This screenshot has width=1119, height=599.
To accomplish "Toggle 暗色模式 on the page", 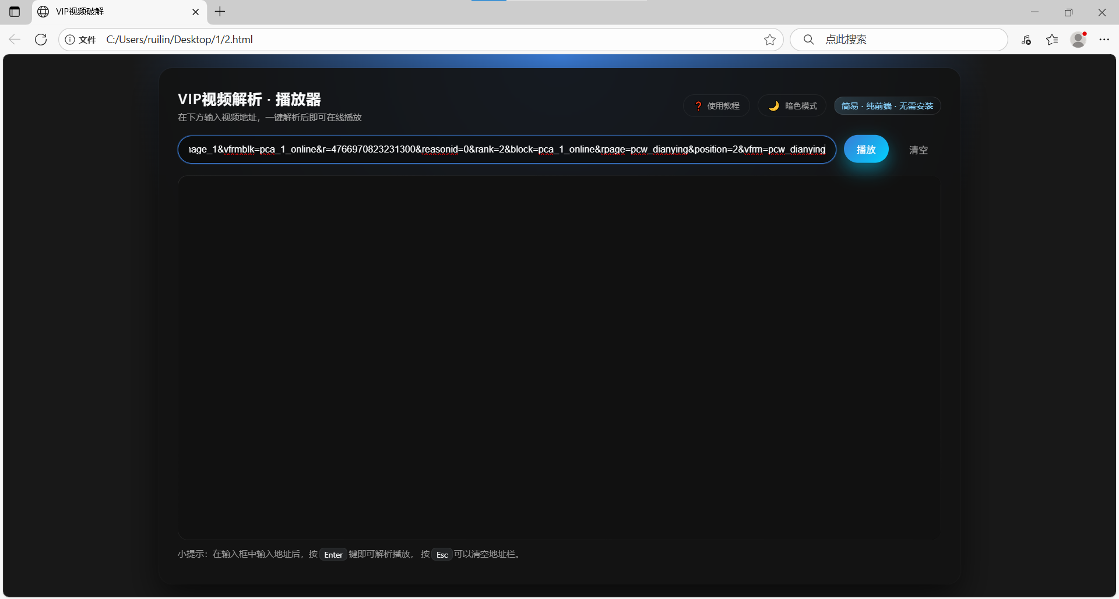I will click(x=791, y=105).
